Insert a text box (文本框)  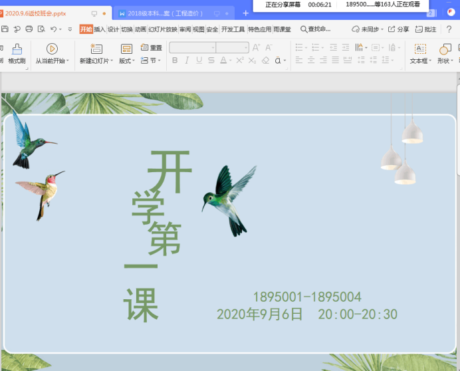[419, 49]
